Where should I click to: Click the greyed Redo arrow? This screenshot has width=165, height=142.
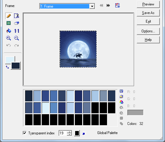17,46
